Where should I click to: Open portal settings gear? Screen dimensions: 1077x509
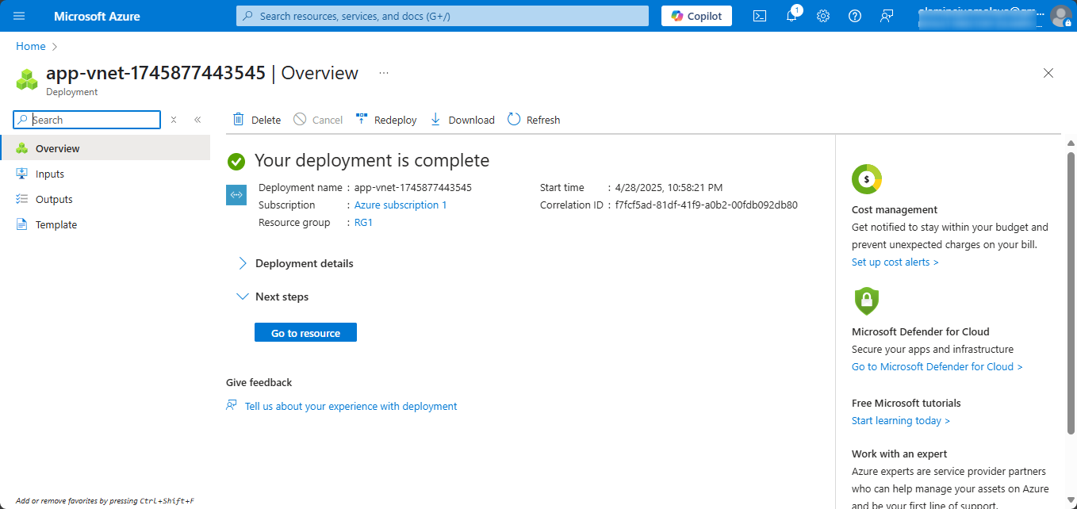(x=823, y=16)
